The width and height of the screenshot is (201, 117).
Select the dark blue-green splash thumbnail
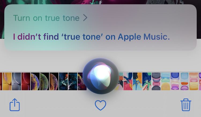tap(147, 81)
